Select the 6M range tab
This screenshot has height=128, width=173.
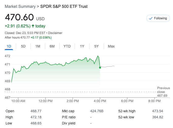pyautogui.click(x=52, y=46)
